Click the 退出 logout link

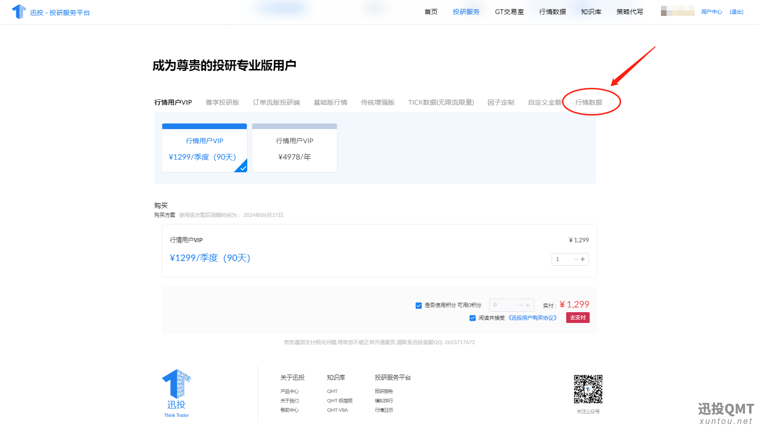coord(736,12)
